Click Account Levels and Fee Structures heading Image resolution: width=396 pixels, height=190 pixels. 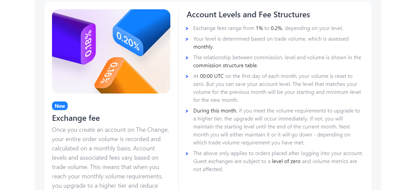248,15
